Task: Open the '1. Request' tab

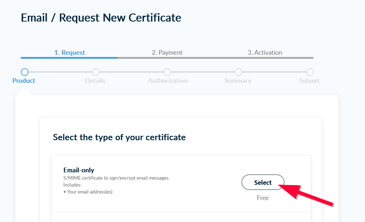Action: 69,53
